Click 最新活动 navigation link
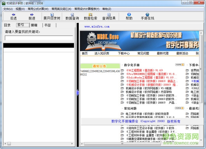Viewport: 206px width, 149px height. pyautogui.click(x=182, y=53)
